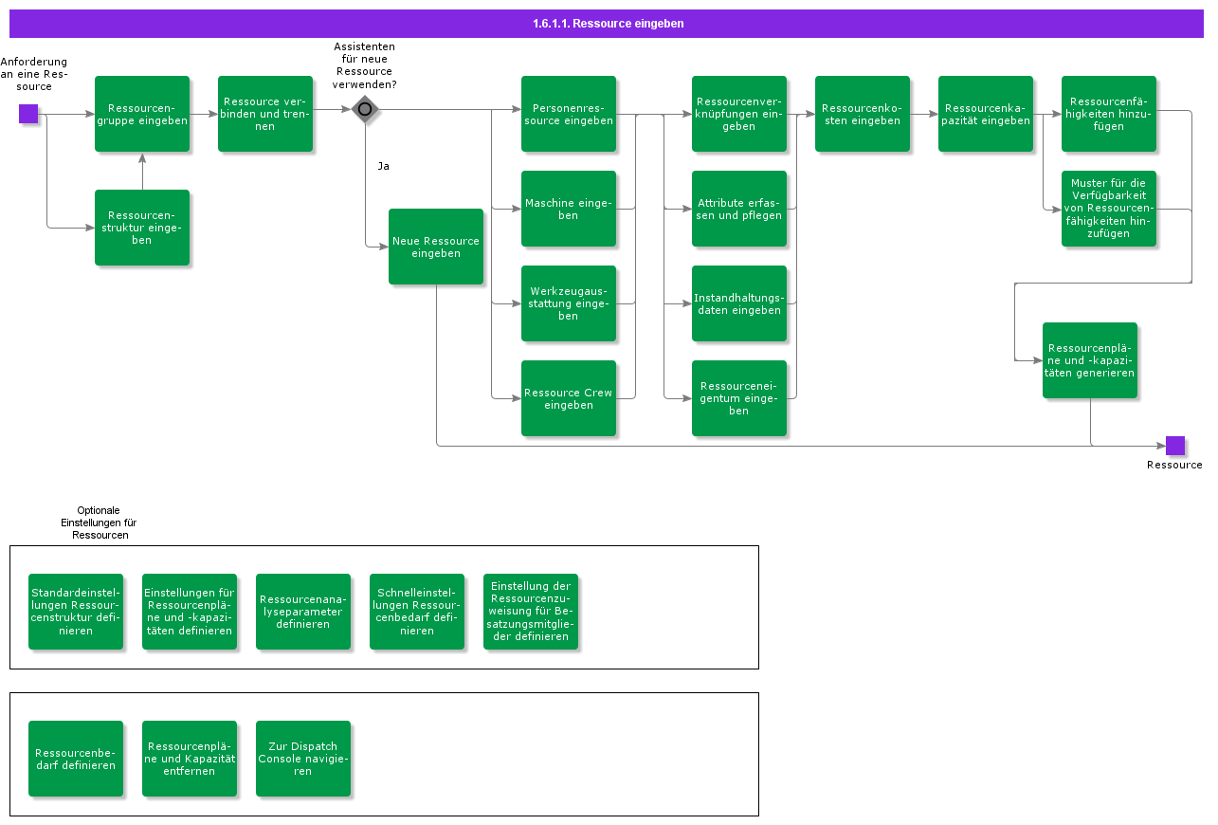
Task: Select the Personenressource eingeben box
Action: [x=569, y=114]
